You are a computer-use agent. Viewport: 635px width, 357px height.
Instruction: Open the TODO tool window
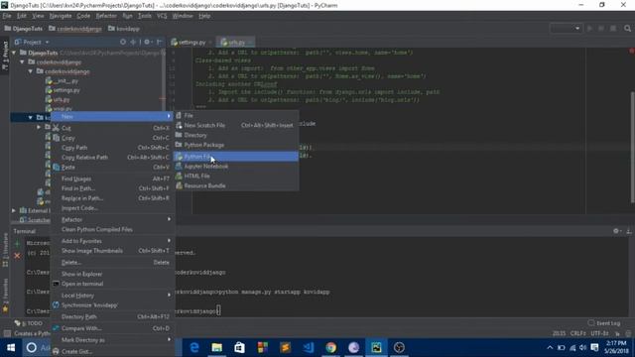pos(29,323)
